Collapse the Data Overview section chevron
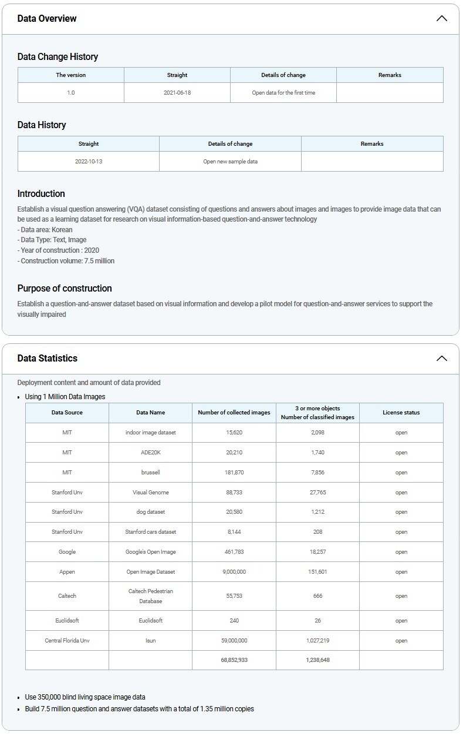 [441, 18]
